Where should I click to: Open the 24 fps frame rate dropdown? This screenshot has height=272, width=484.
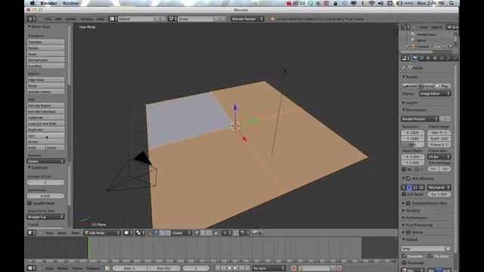tap(439, 156)
